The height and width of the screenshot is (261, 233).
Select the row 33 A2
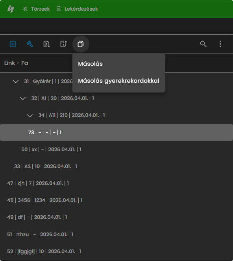[x=116, y=166]
